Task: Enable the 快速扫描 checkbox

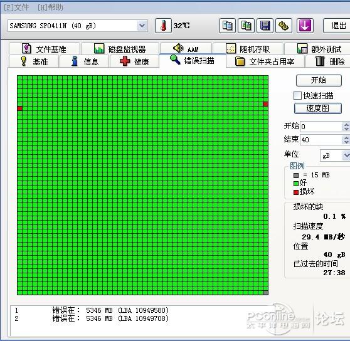Action: 297,96
